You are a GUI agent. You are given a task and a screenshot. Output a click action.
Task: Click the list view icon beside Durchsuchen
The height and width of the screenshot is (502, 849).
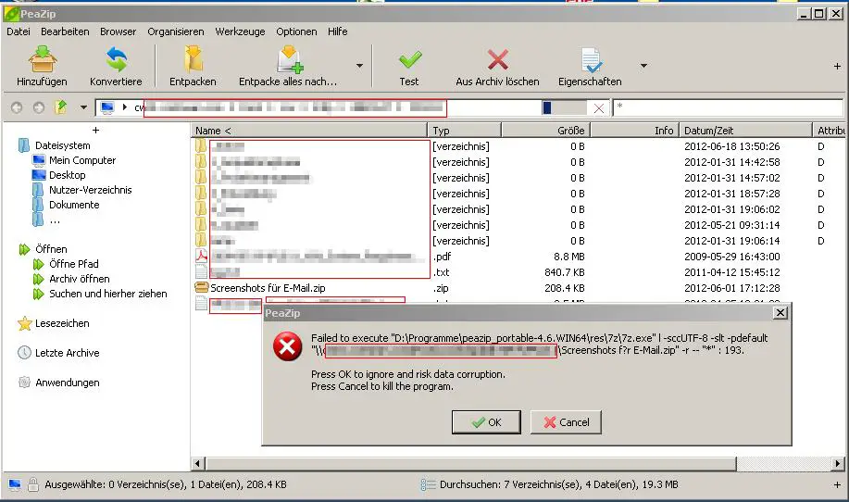point(428,484)
